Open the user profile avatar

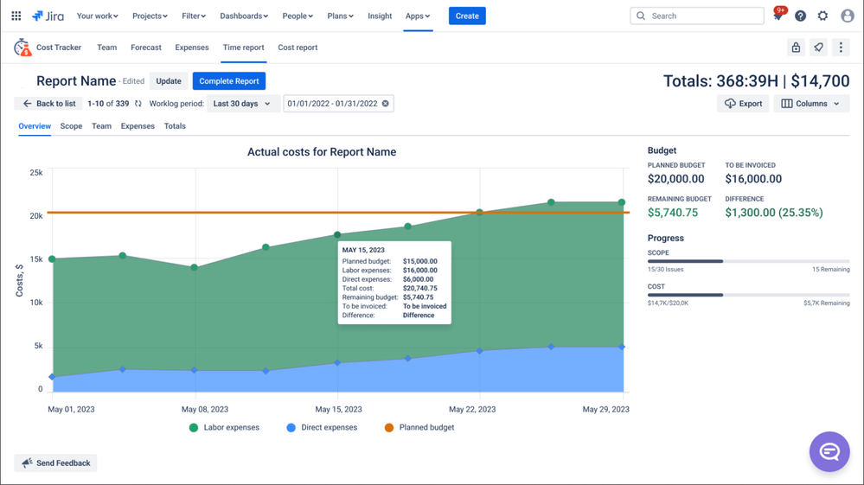tap(847, 16)
